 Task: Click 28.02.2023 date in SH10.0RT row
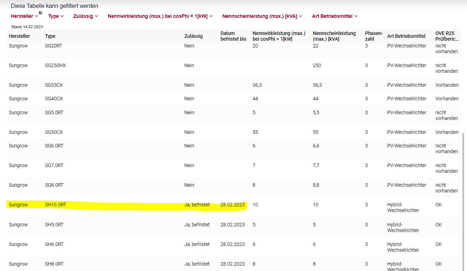233,205
